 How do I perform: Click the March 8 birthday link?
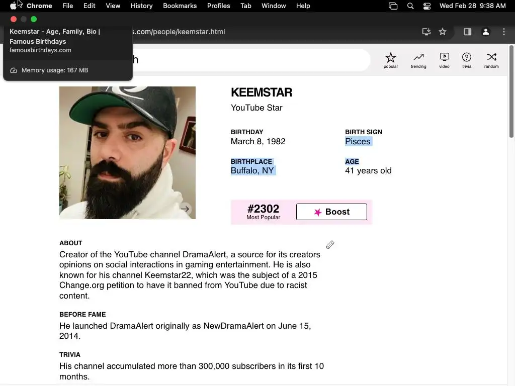tap(246, 141)
